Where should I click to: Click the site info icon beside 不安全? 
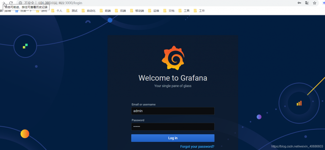(20, 3)
